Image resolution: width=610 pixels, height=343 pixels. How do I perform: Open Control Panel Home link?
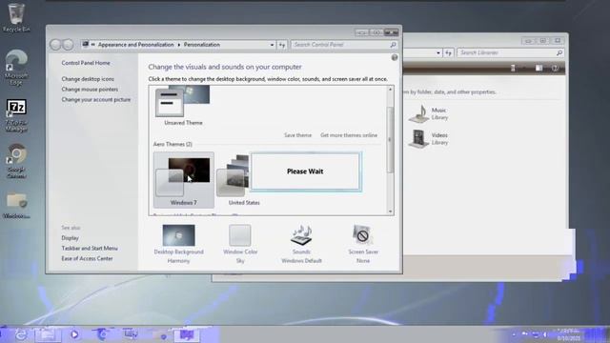coord(86,63)
